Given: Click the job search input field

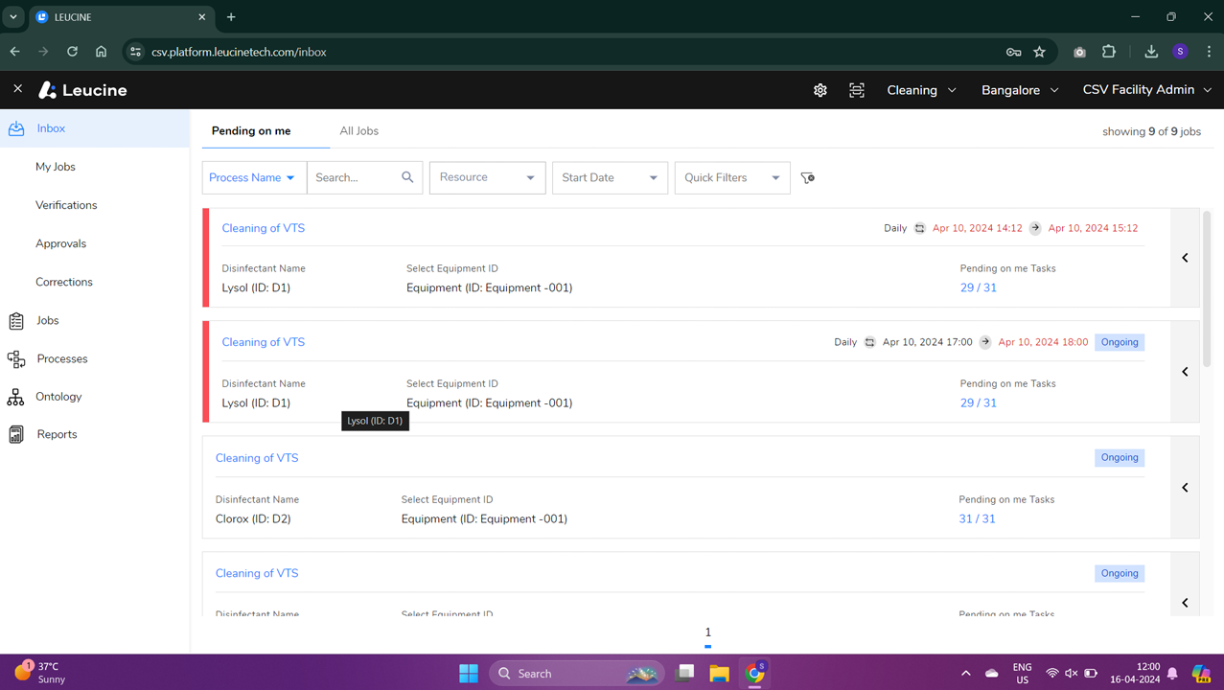Looking at the screenshot, I should pyautogui.click(x=353, y=177).
